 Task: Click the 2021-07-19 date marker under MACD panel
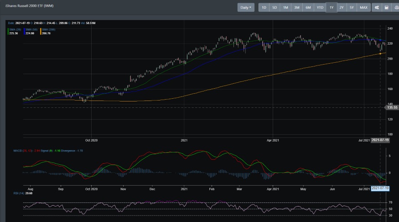coord(380,188)
